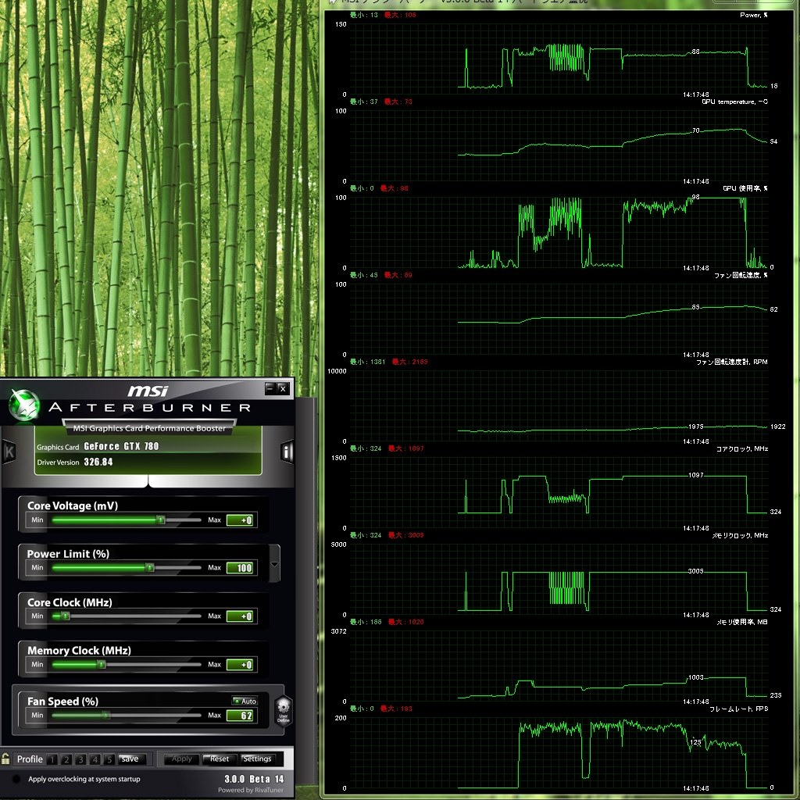Click the GPU temperature graph in monitor
This screenshot has height=800, width=800.
coord(559,145)
